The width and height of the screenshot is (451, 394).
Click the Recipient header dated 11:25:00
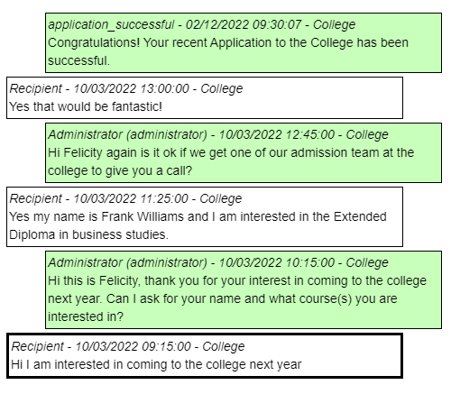(x=125, y=198)
